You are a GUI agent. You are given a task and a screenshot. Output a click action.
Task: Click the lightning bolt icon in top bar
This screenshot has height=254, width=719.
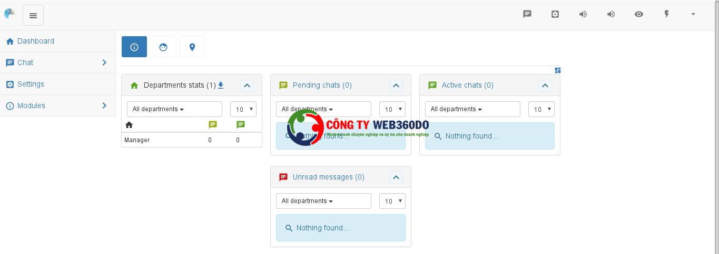point(666,14)
